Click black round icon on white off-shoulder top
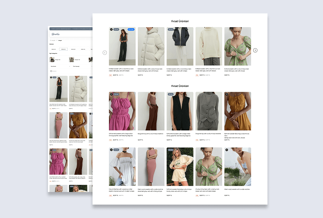The image size is (323, 218). pyautogui.click(x=111, y=150)
